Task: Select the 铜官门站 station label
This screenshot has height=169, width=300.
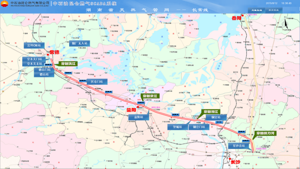Action: tap(199, 127)
